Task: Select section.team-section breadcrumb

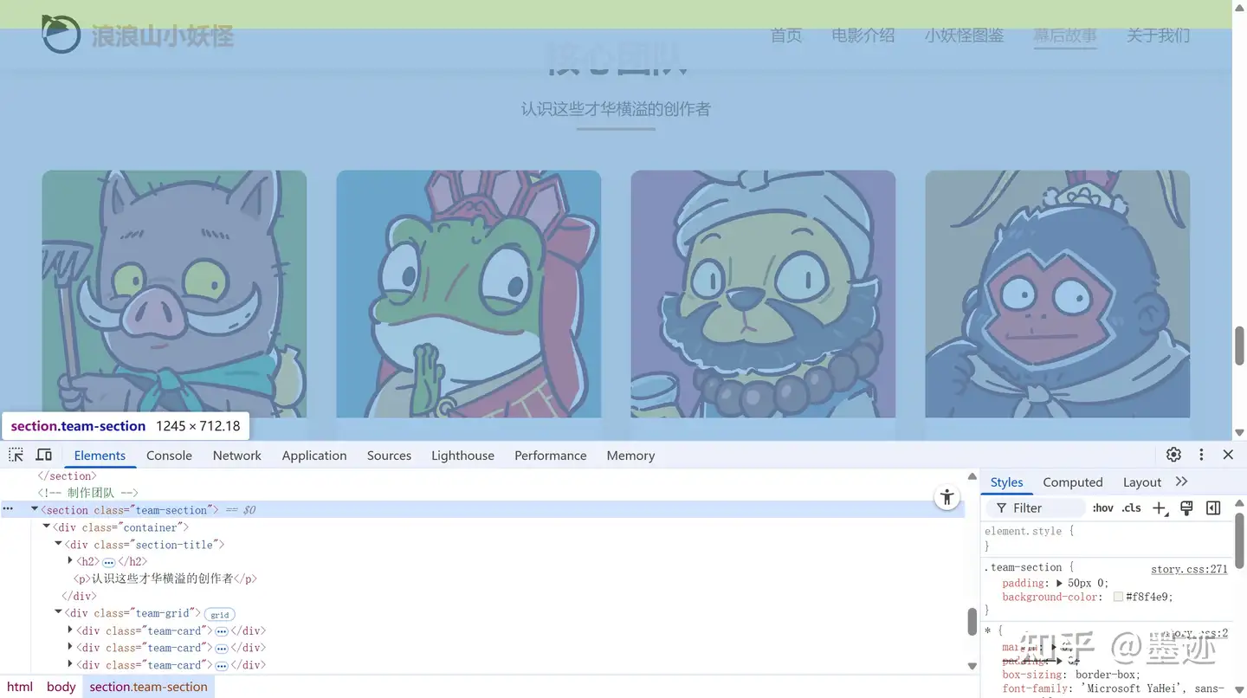Action: pos(148,687)
